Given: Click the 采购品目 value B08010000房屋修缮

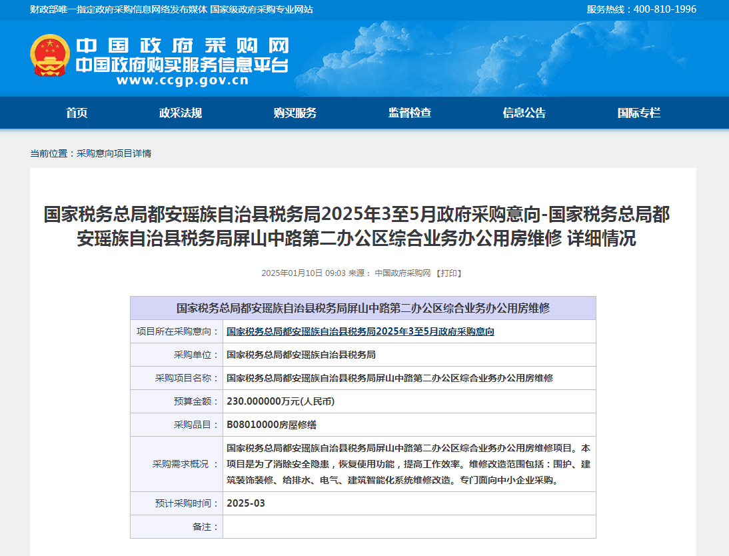Looking at the screenshot, I should click(271, 424).
